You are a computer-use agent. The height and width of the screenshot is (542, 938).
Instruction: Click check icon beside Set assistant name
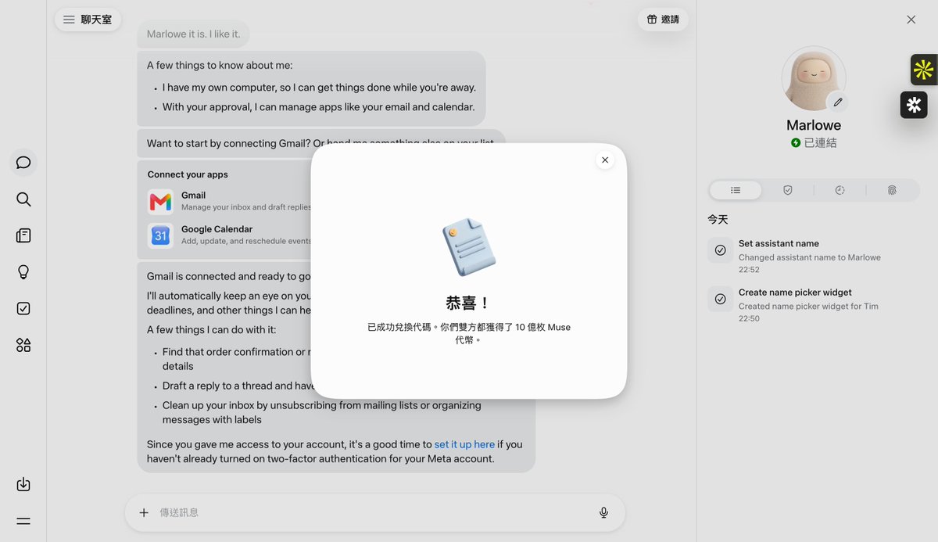point(721,250)
